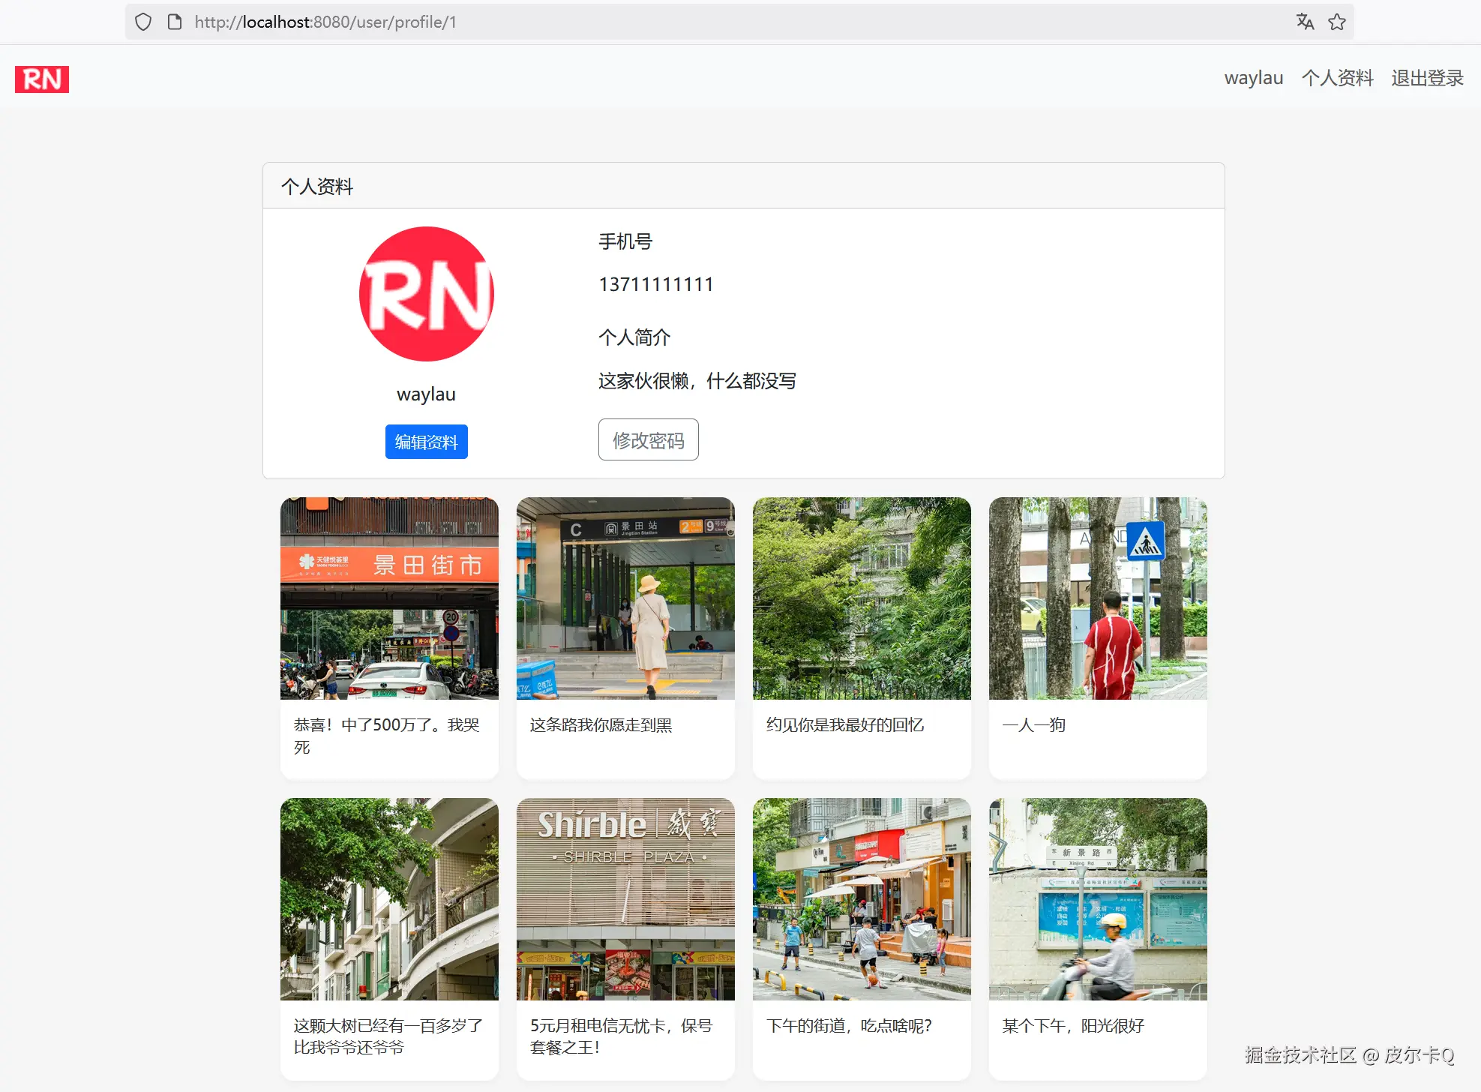
Task: Click the 修改密码 button
Action: click(648, 439)
